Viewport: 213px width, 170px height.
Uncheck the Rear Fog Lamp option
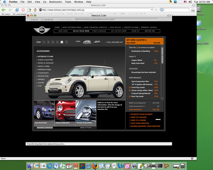(x=130, y=96)
